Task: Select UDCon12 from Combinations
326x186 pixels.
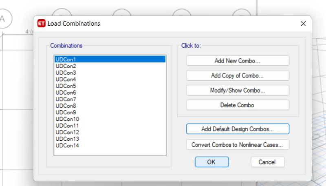Action: pyautogui.click(x=110, y=132)
